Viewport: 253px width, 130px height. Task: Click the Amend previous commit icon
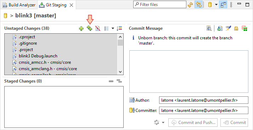(220, 28)
